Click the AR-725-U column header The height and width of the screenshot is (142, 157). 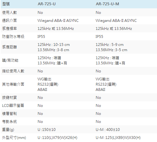47,4
